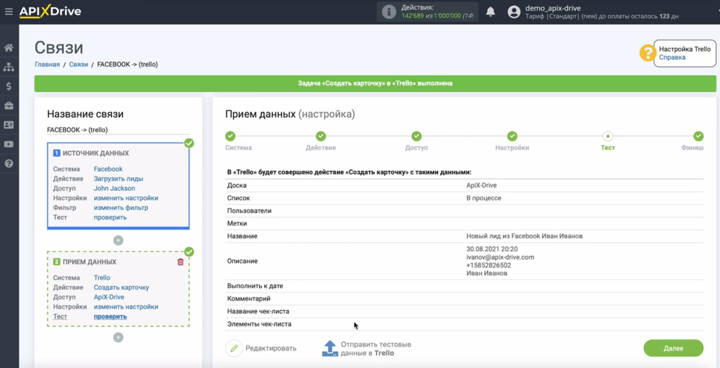Viewport: 720px width, 368px height.
Task: Click Редактировать
Action: (271, 348)
